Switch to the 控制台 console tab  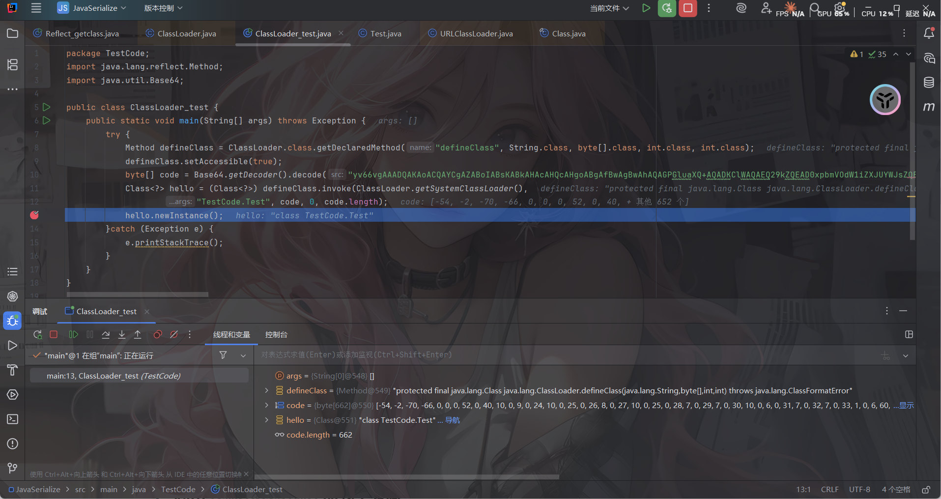[x=276, y=335]
